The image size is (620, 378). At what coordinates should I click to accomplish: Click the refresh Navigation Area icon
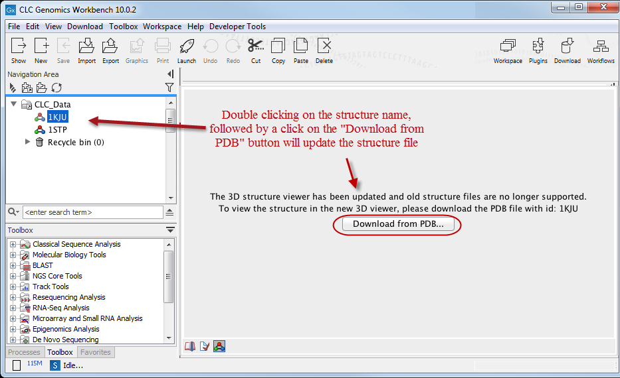click(x=56, y=88)
